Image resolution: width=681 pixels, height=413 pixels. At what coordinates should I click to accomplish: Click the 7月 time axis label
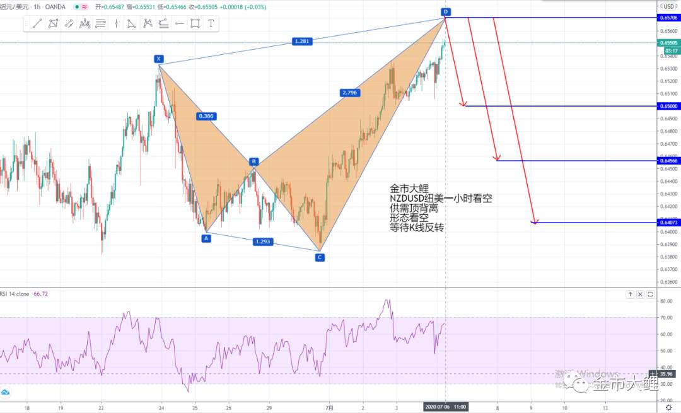point(330,408)
